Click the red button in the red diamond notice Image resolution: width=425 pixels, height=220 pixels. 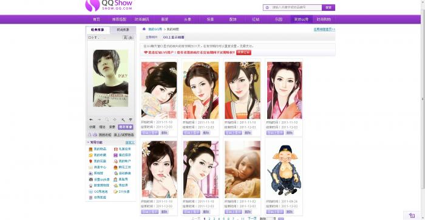click(243, 52)
